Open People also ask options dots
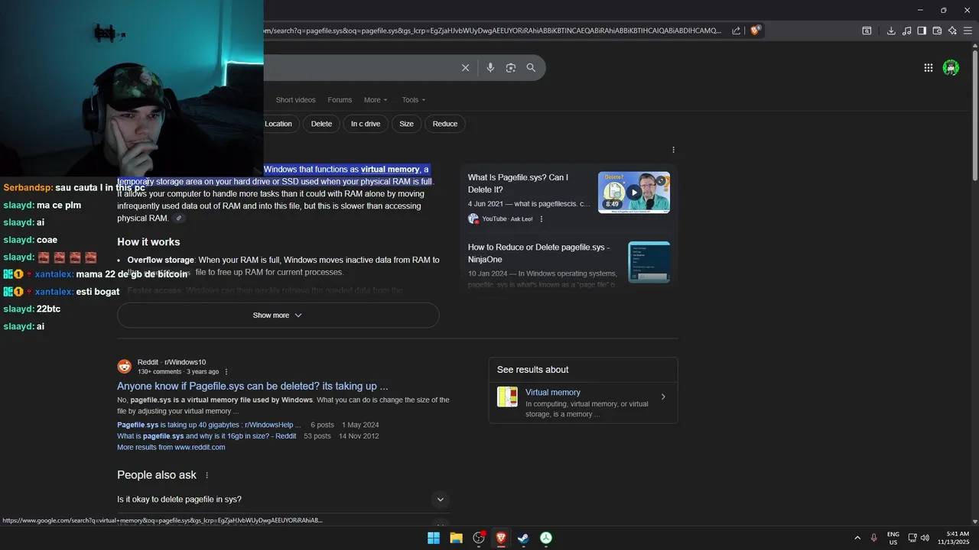The height and width of the screenshot is (550, 979). (207, 475)
